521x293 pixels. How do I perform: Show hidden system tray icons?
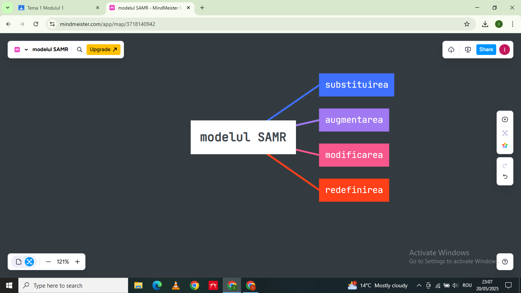coord(419,285)
